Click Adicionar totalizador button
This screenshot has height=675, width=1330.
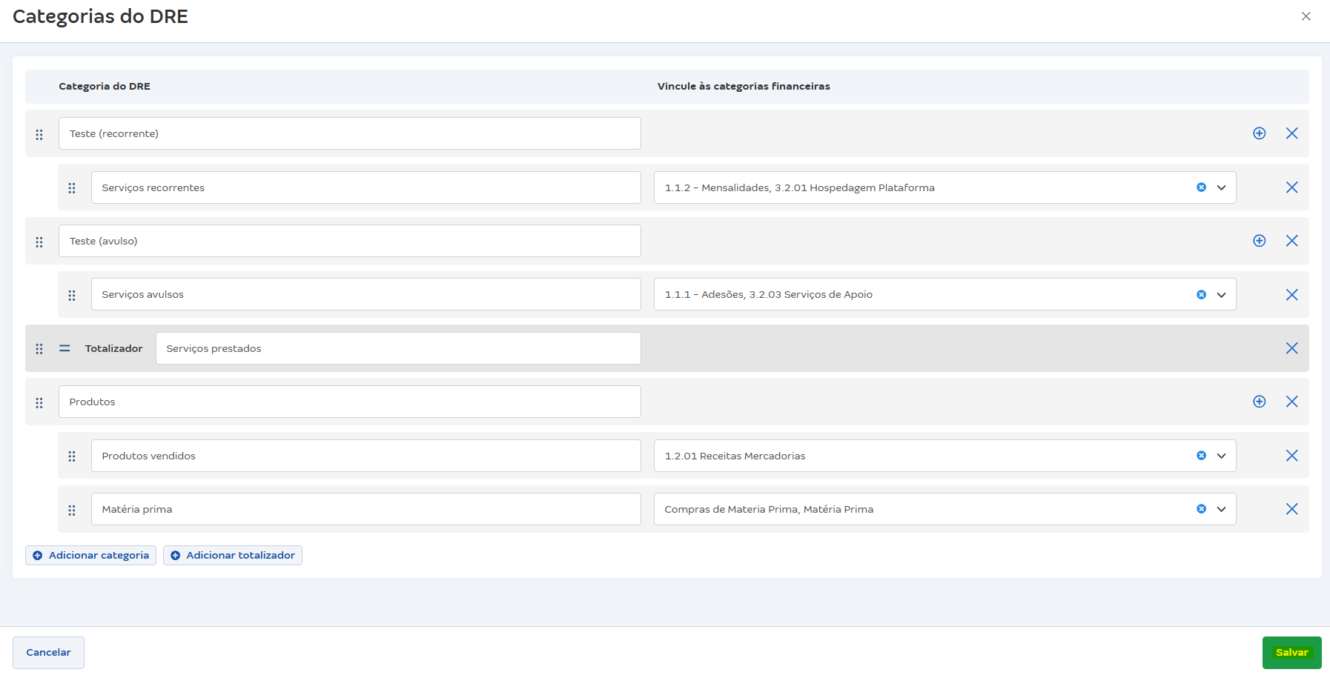click(x=233, y=555)
